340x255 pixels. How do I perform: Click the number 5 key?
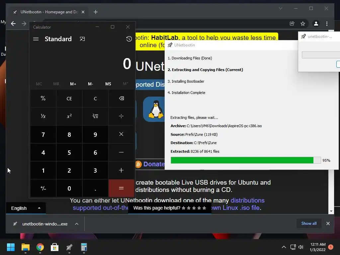coord(69,152)
